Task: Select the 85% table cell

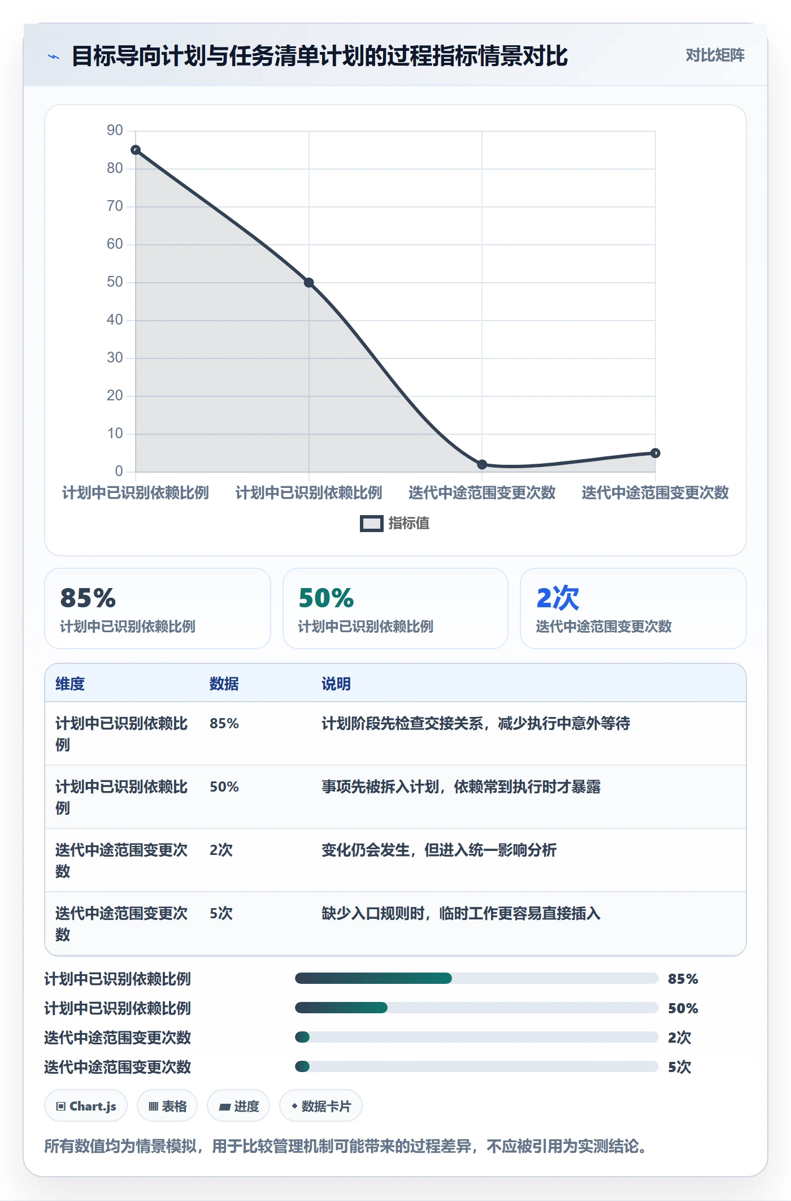Action: (x=224, y=723)
